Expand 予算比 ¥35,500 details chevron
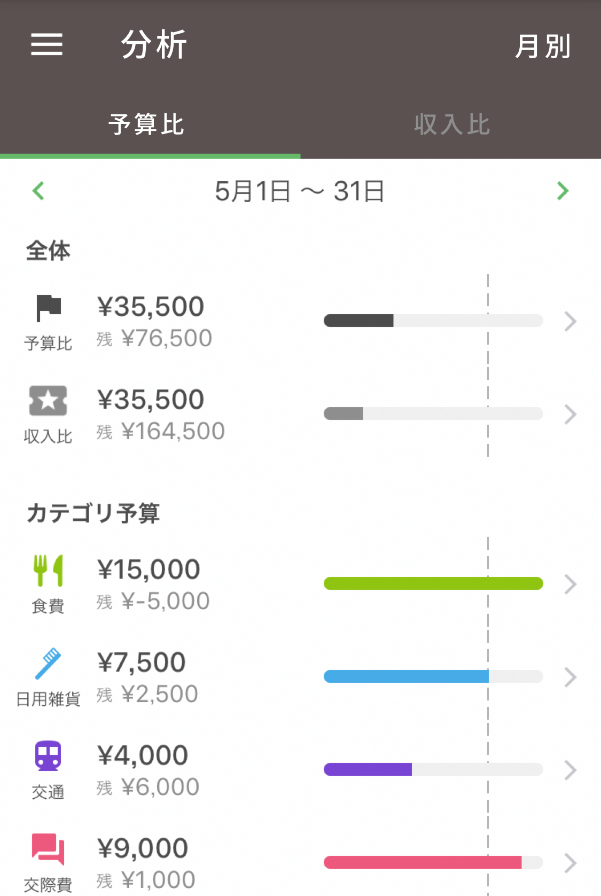Screen dimensions: 601x896 [571, 321]
